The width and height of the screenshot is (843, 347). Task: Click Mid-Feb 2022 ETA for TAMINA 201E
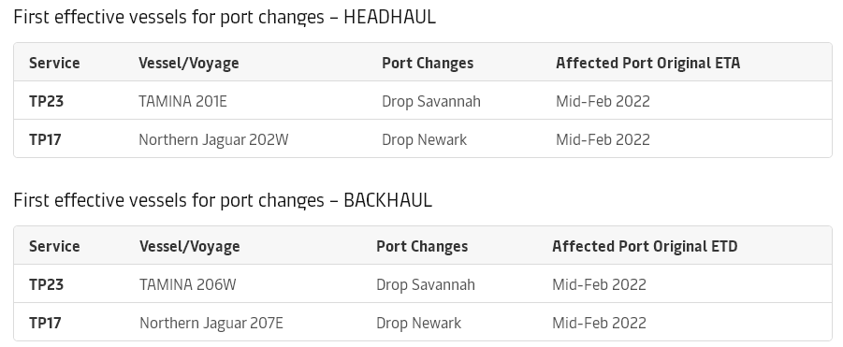603,101
